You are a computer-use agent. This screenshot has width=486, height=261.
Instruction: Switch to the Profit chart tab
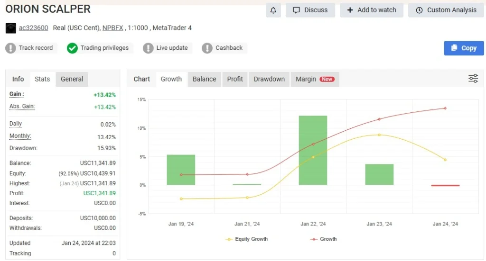pyautogui.click(x=235, y=79)
